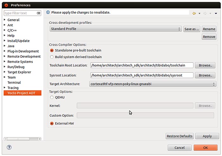Open the preferences view menu triangle

(x=216, y=13)
